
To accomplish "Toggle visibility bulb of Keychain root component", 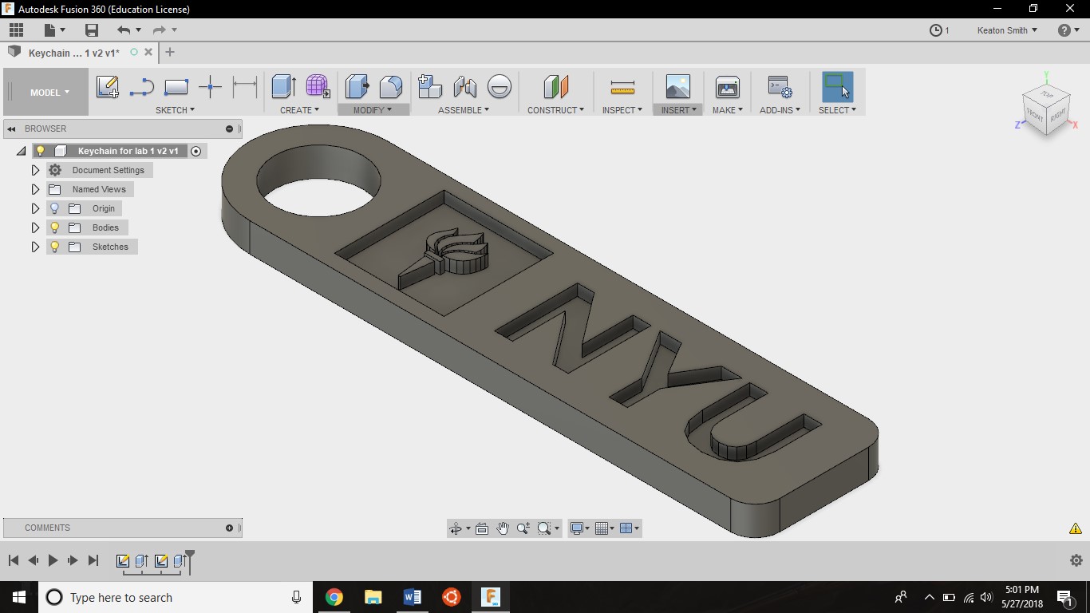I will point(40,151).
